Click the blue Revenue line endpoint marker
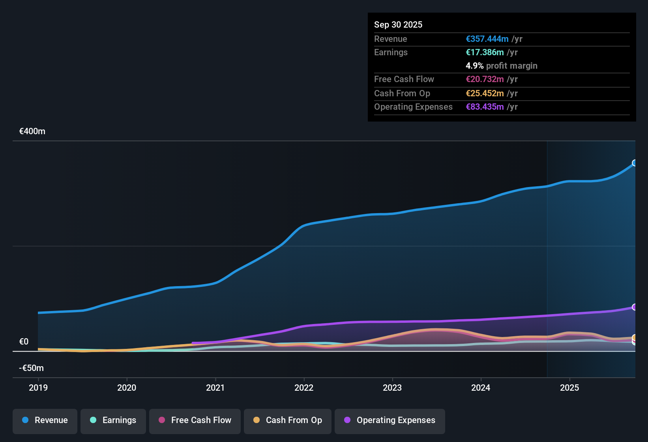This screenshot has width=648, height=442. click(x=635, y=163)
